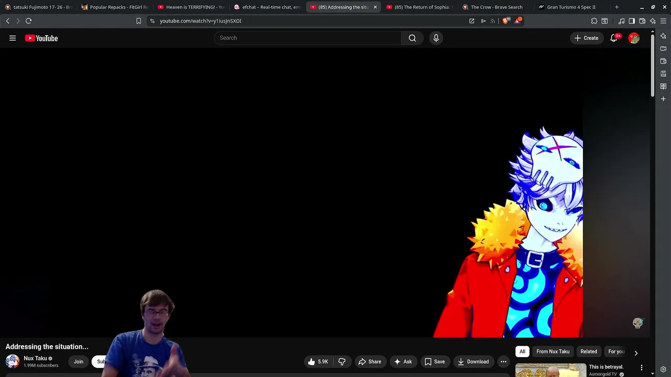Viewport: 671px width, 377px height.
Task: Open a new browser tab
Action: (616, 7)
